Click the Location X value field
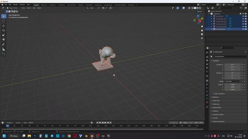The height and width of the screenshot is (139, 248). pyautogui.click(x=232, y=64)
